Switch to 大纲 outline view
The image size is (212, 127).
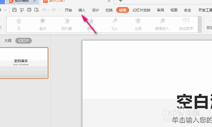tap(8, 41)
